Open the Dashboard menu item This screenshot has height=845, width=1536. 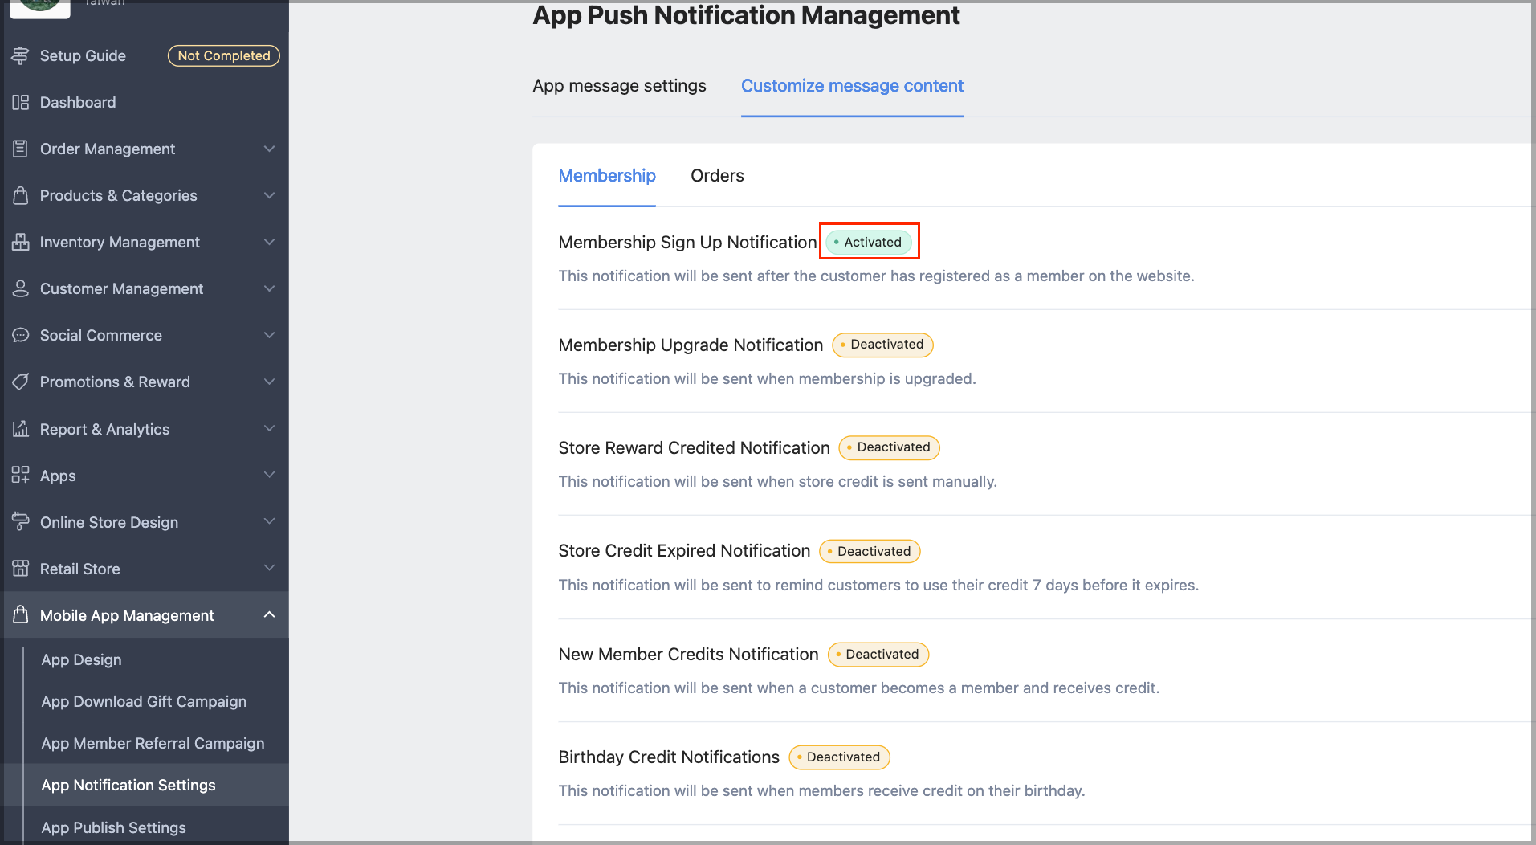[78, 102]
